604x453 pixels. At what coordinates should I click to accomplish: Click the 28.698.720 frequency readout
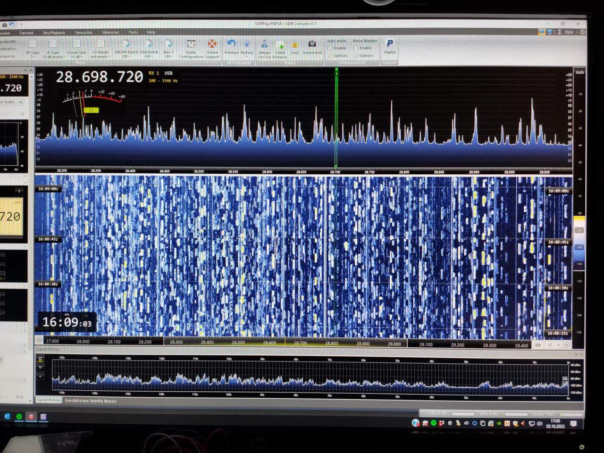[100, 77]
